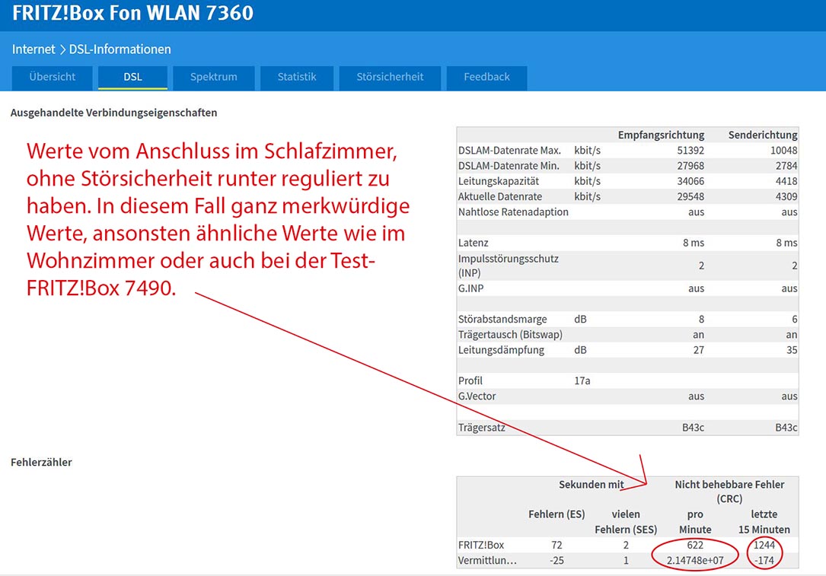Screen dimensions: 826x576
Task: Select the DSL tab
Action: pos(132,77)
